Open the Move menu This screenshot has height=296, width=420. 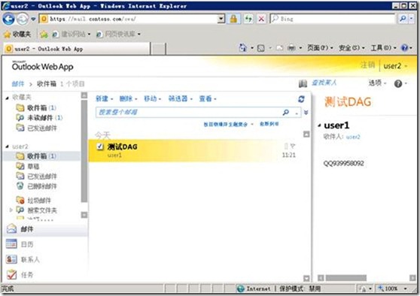pos(152,99)
